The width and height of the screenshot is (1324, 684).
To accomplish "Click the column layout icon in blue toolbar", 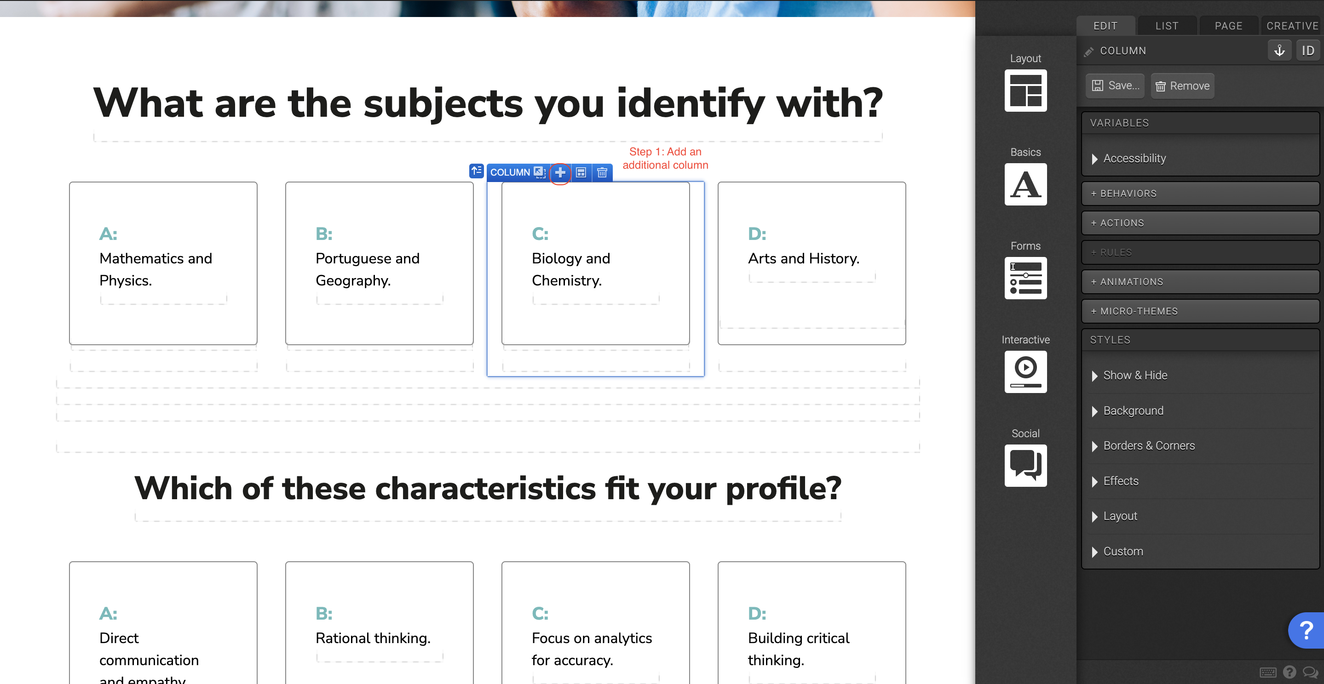I will tap(581, 172).
